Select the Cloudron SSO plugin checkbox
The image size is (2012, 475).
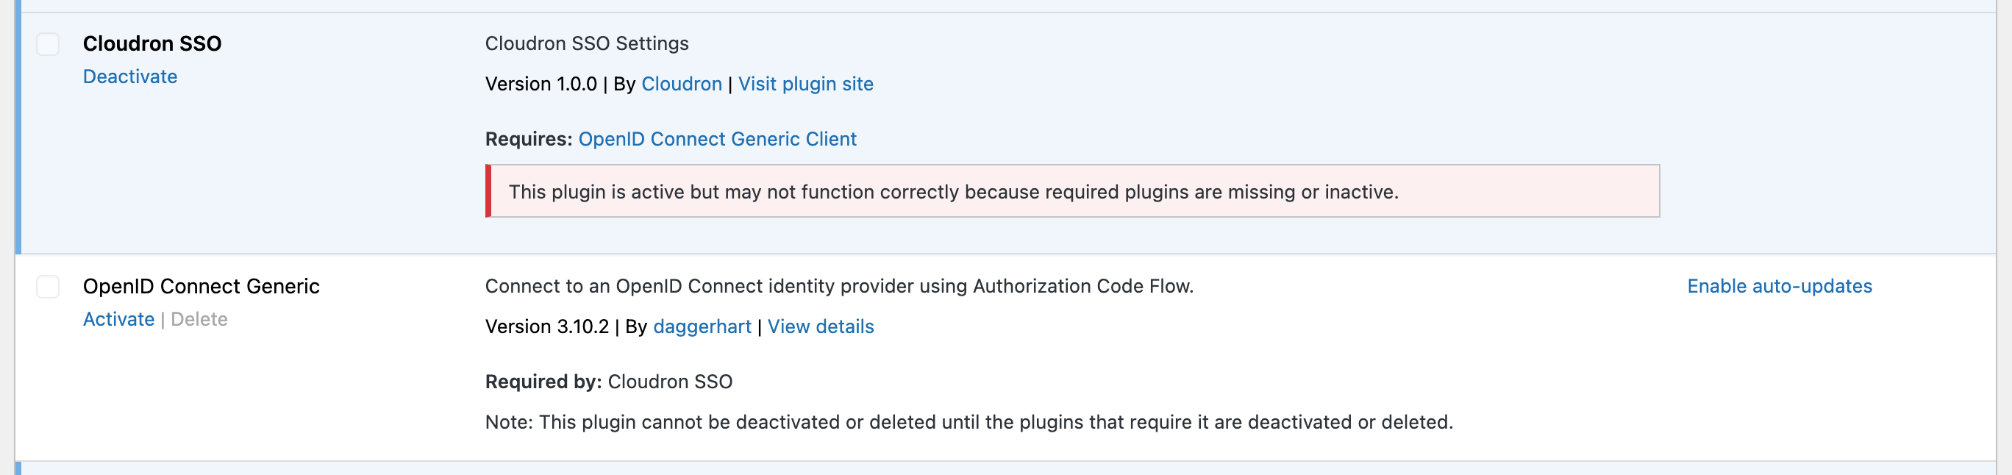pyautogui.click(x=48, y=45)
